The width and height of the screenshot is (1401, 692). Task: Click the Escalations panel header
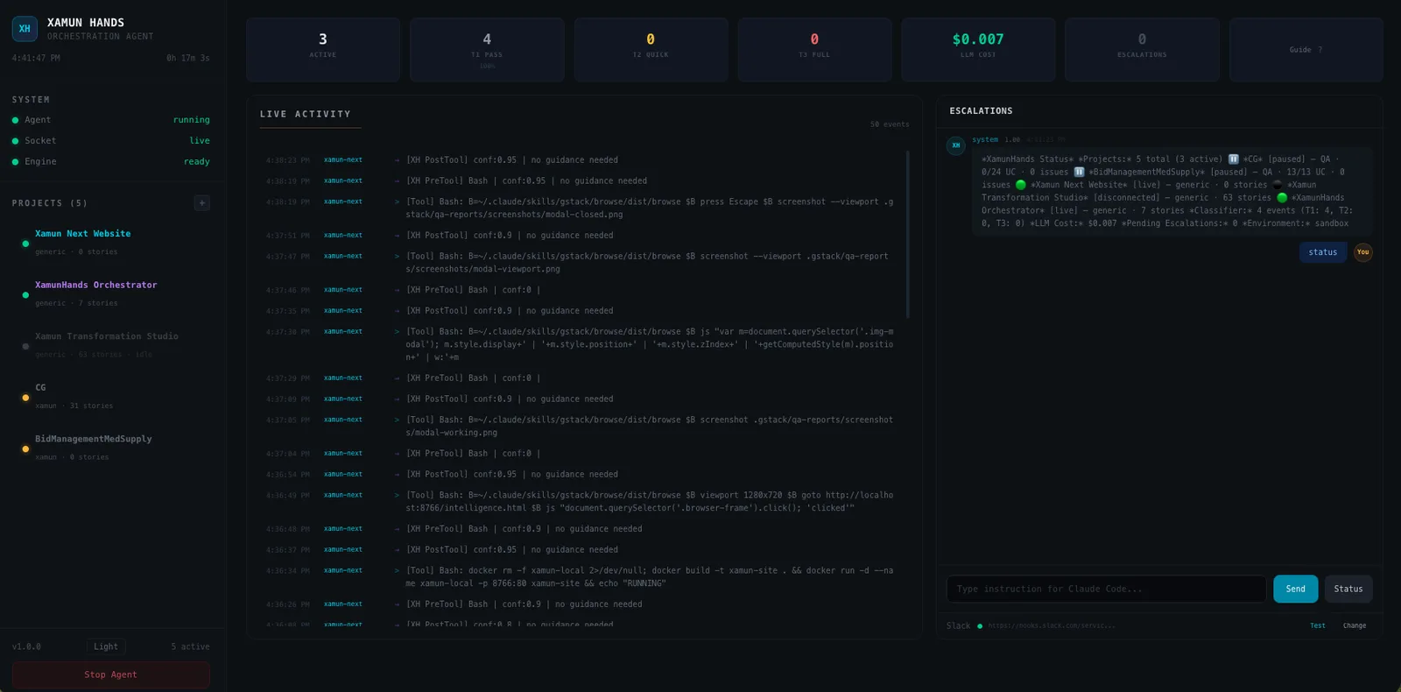coord(981,111)
